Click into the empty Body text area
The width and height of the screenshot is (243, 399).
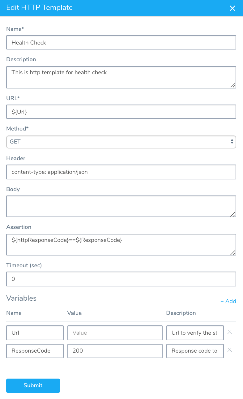point(121,206)
